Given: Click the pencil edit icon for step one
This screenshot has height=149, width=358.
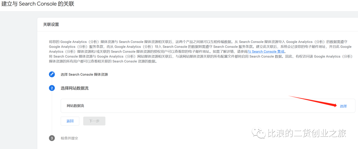Looking at the screenshot, I should (x=52, y=74).
